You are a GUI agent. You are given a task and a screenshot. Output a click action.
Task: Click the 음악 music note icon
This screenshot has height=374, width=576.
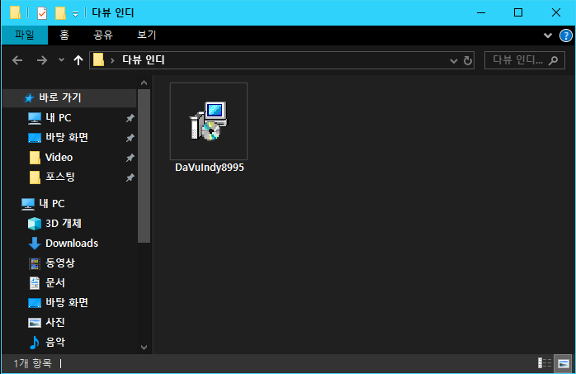(x=35, y=343)
